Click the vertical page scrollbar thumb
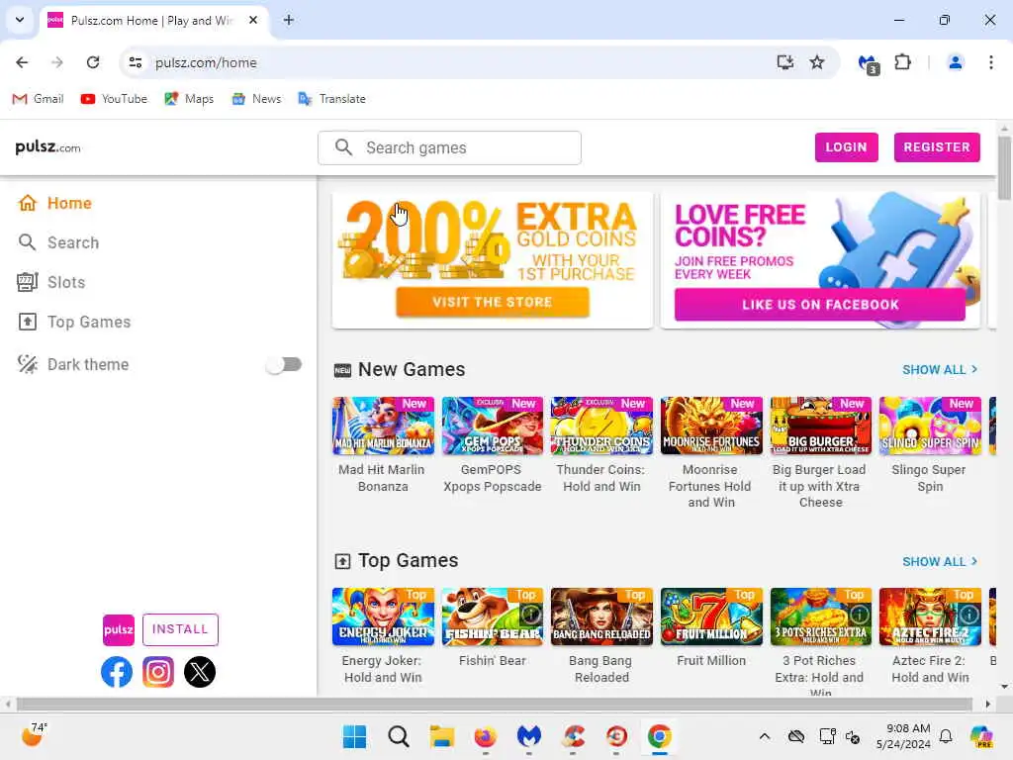Viewport: 1013px width, 760px height. click(1004, 168)
